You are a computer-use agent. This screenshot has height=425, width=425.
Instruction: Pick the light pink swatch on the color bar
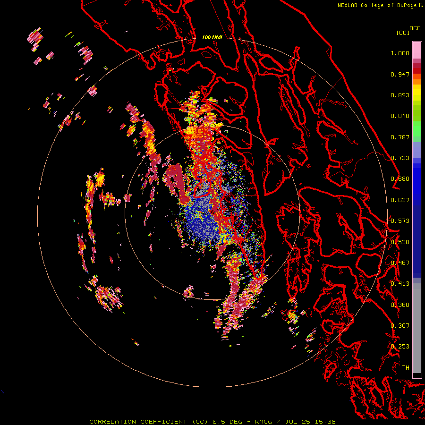tap(417, 51)
